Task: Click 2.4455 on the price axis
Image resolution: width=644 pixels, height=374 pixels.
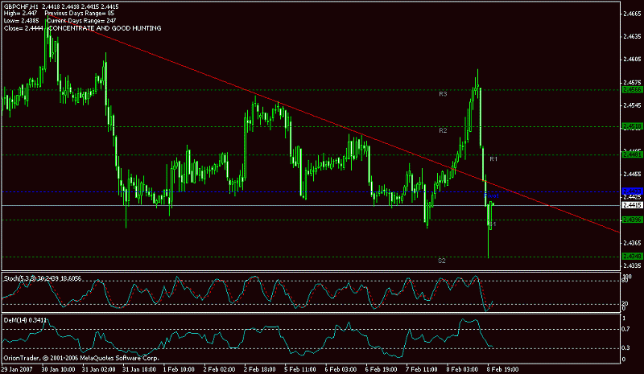Action: [632, 174]
